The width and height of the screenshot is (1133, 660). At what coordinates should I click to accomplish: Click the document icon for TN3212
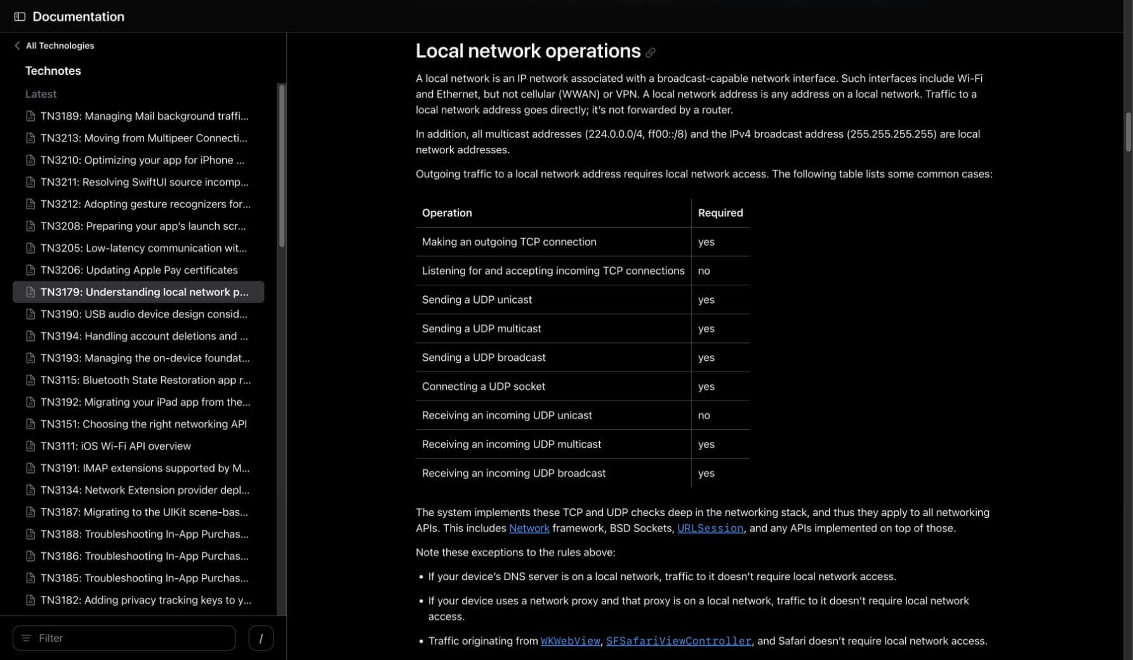[30, 204]
